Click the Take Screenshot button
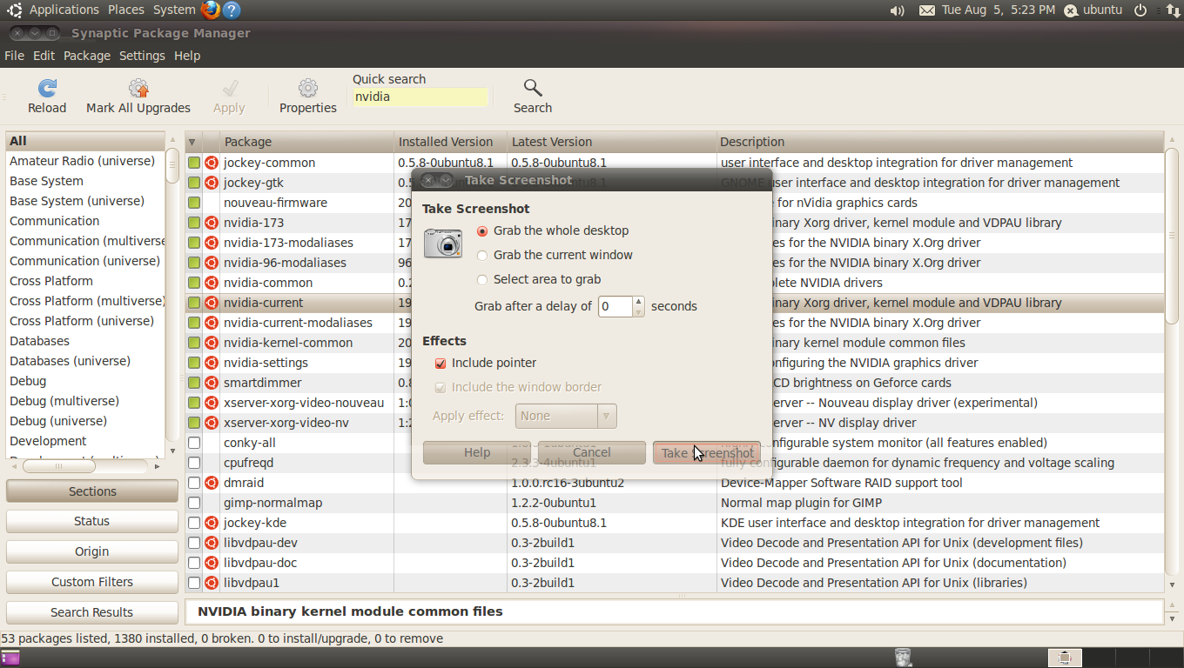Viewport: 1184px width, 668px height. 707,452
